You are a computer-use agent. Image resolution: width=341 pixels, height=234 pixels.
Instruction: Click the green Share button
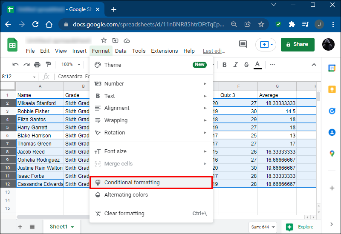pyautogui.click(x=298, y=44)
